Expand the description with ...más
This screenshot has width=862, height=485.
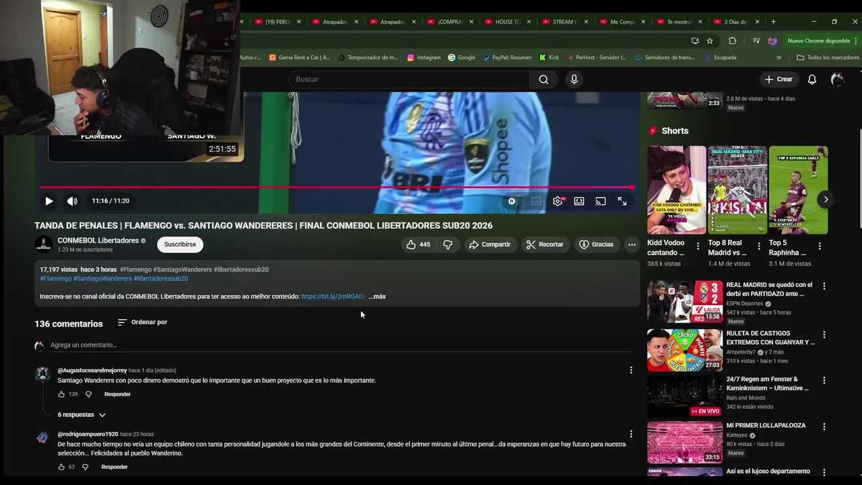(377, 296)
